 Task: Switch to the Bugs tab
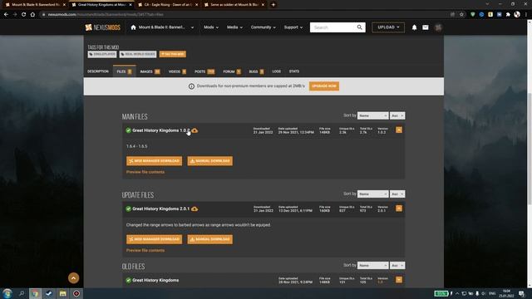click(256, 71)
